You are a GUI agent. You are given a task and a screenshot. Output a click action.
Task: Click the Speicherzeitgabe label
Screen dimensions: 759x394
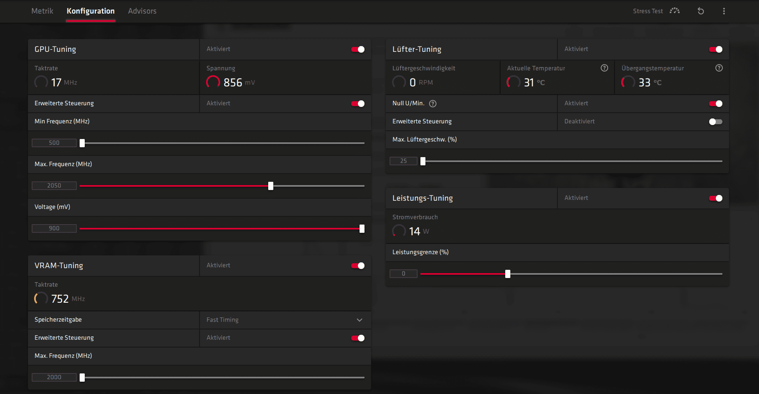click(x=58, y=320)
